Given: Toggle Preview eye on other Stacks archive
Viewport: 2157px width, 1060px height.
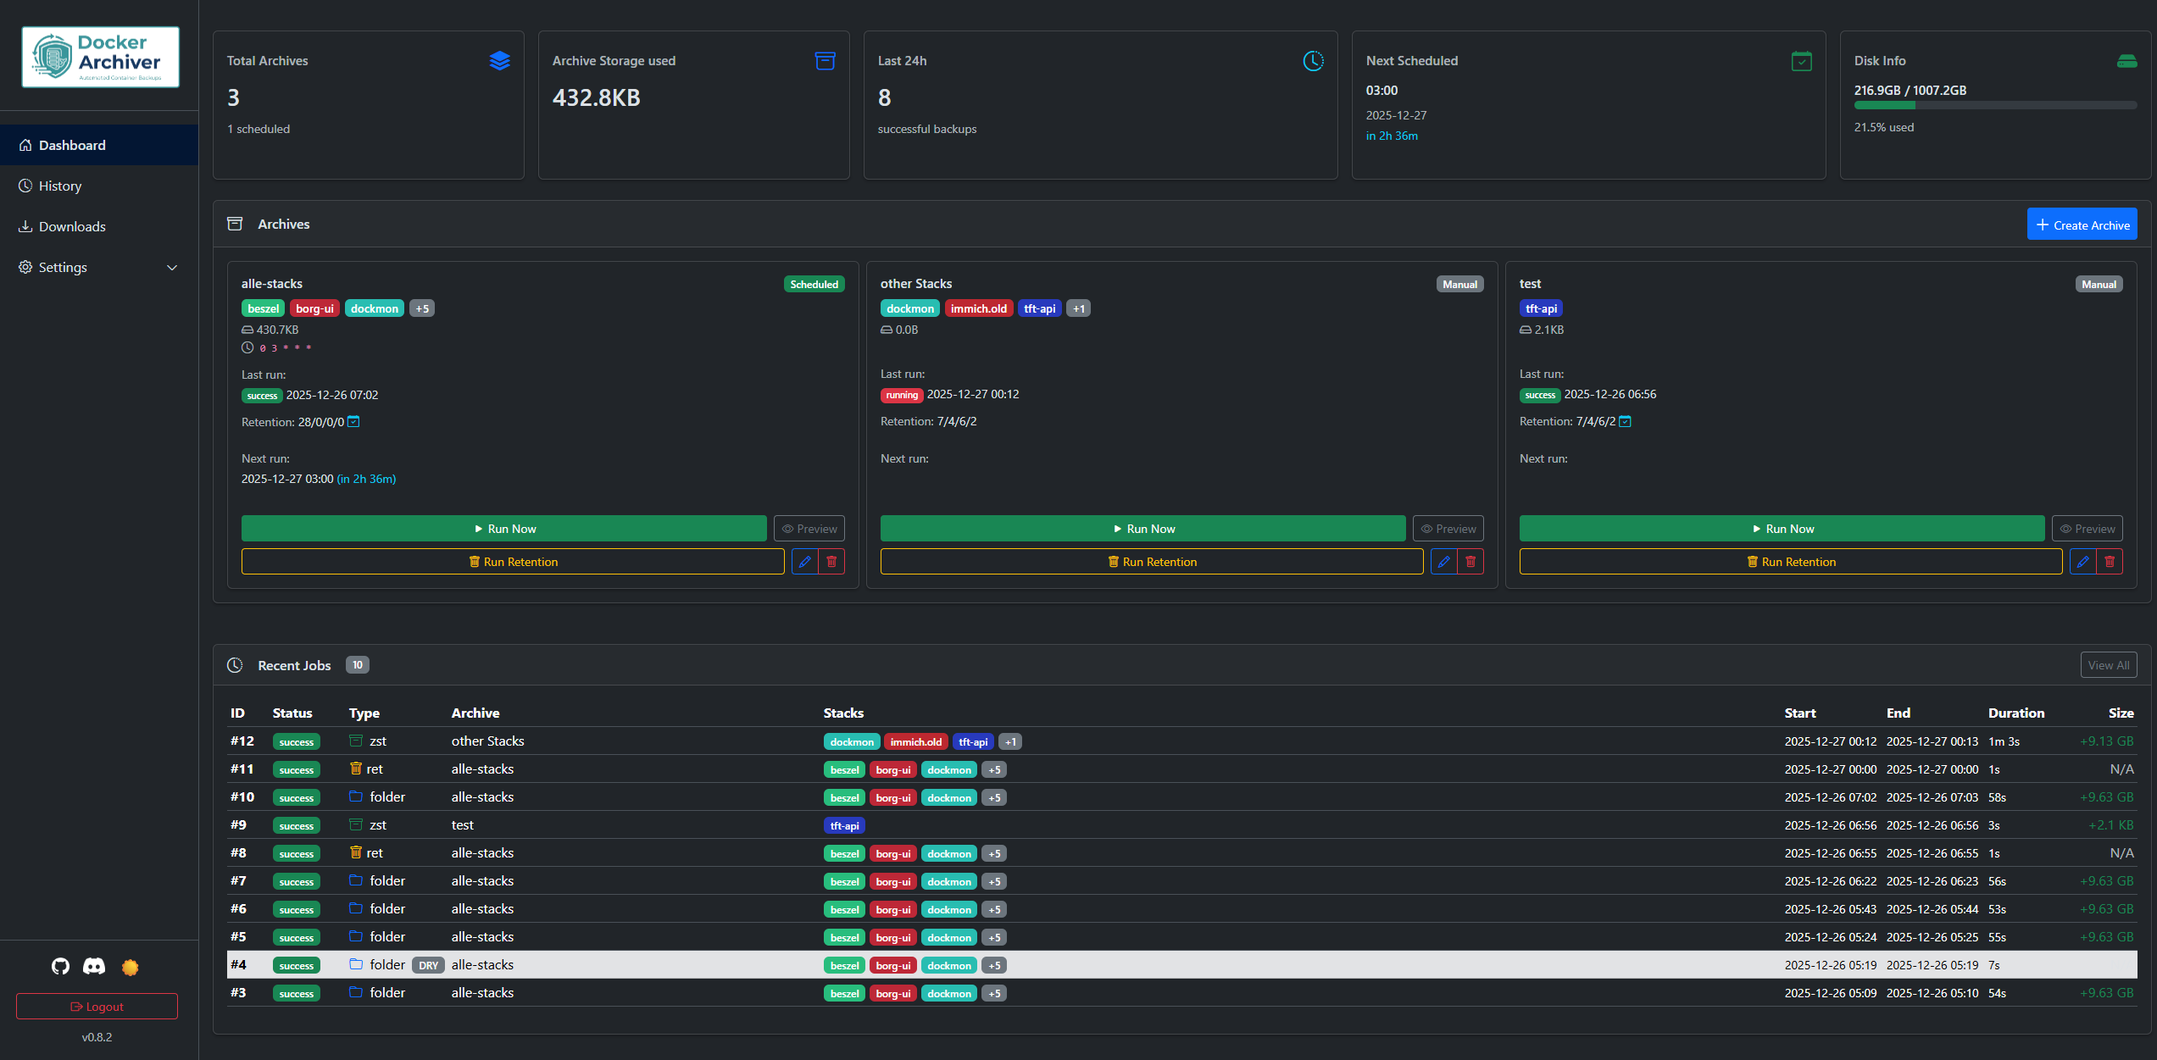Looking at the screenshot, I should [x=1448, y=529].
